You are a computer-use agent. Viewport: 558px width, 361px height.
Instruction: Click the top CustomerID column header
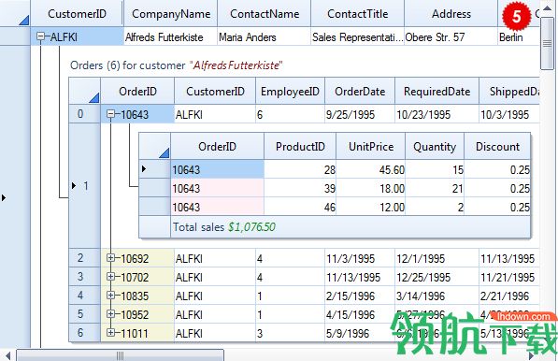[x=77, y=13]
